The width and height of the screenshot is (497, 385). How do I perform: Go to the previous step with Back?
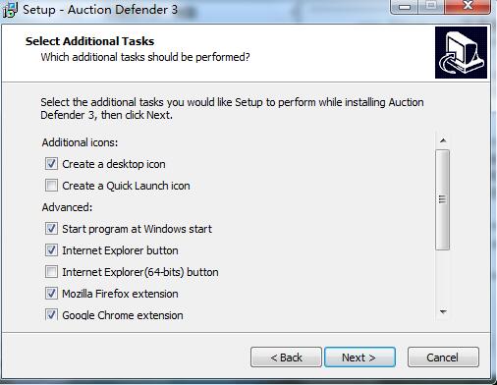tap(286, 357)
